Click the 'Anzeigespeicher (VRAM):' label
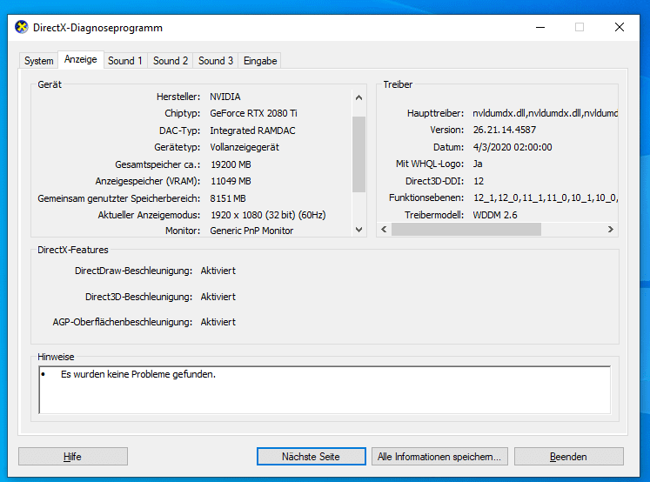 click(148, 181)
